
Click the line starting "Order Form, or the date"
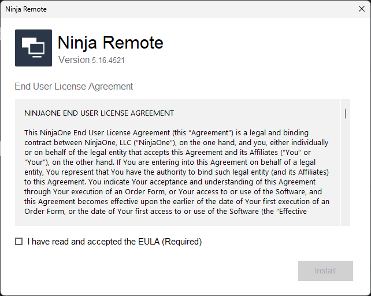(x=165, y=212)
